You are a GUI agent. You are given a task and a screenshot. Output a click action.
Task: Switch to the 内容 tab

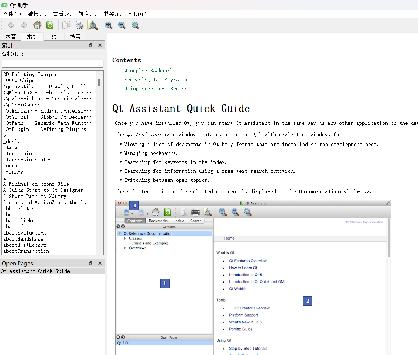coord(11,37)
